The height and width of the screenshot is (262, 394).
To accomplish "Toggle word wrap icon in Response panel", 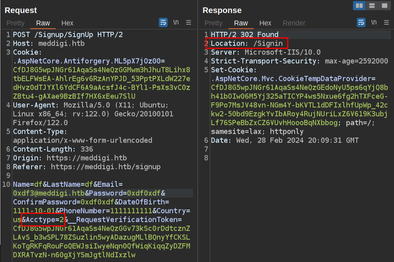I will tap(361, 23).
